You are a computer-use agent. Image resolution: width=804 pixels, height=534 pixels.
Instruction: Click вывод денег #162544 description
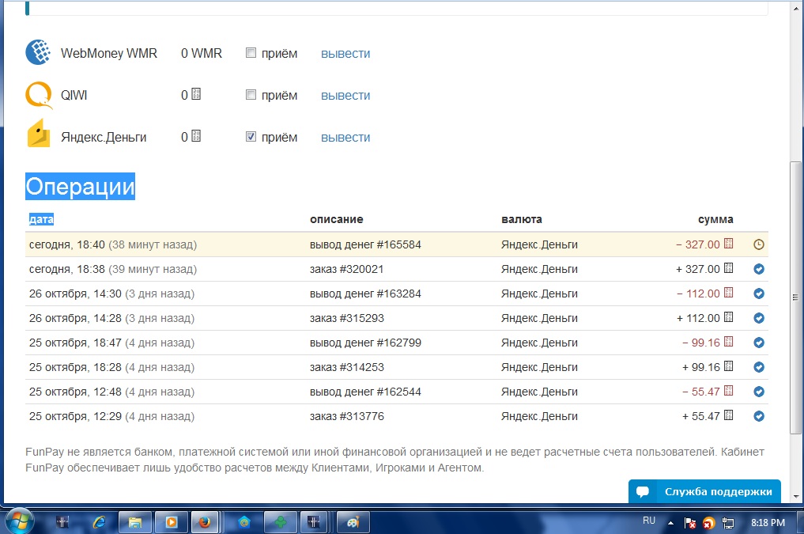[365, 392]
